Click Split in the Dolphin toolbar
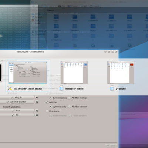 point(84,6)
